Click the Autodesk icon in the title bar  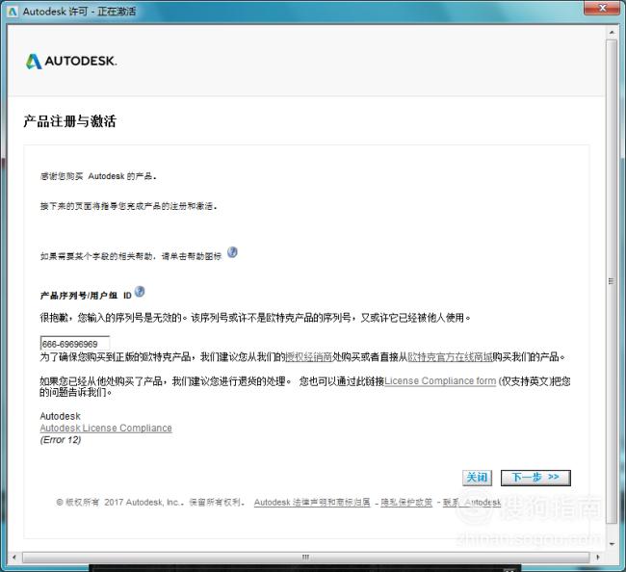[x=13, y=12]
